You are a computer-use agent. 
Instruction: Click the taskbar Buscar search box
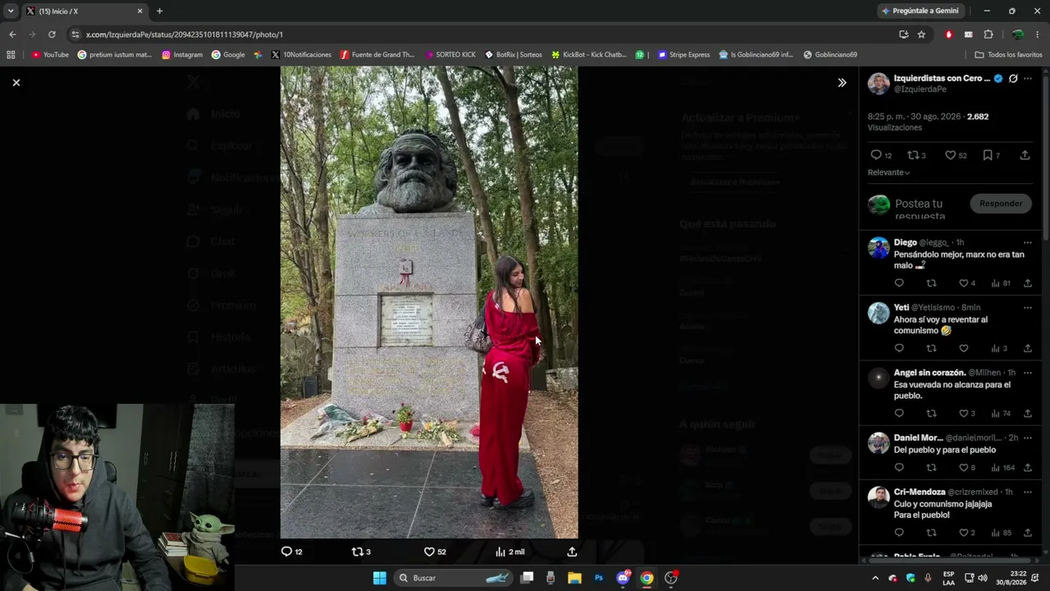coord(454,578)
